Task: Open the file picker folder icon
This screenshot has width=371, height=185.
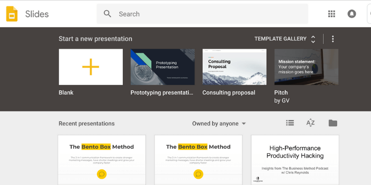Action: point(333,123)
